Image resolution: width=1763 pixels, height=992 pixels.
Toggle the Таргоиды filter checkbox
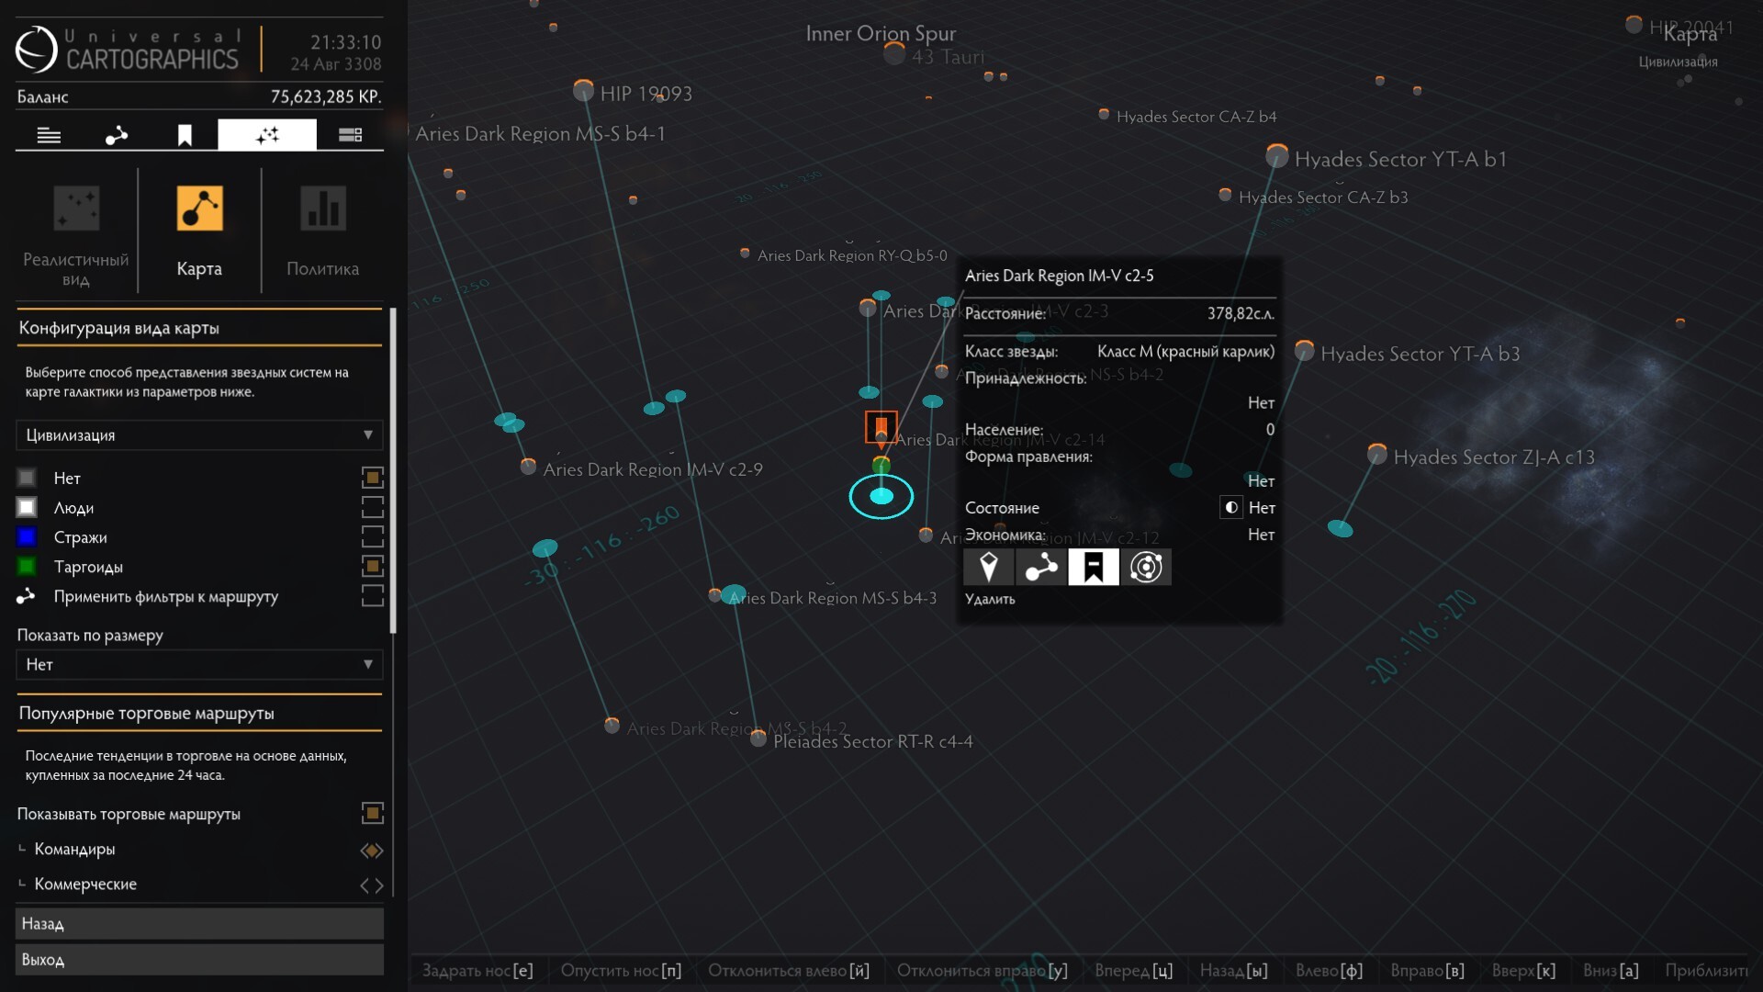(x=372, y=565)
